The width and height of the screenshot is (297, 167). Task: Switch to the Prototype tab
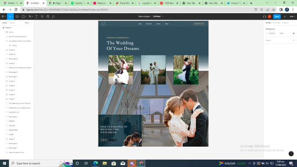point(276,23)
